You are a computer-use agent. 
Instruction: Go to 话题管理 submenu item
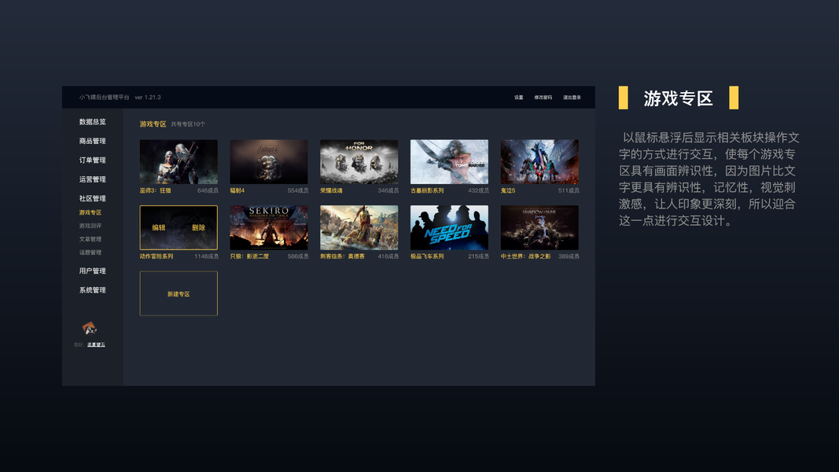90,253
